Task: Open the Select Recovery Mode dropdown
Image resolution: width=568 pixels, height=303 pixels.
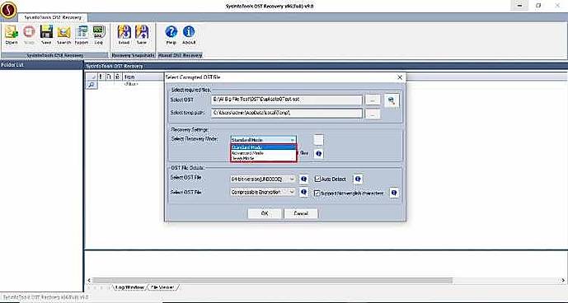Action: pos(263,140)
